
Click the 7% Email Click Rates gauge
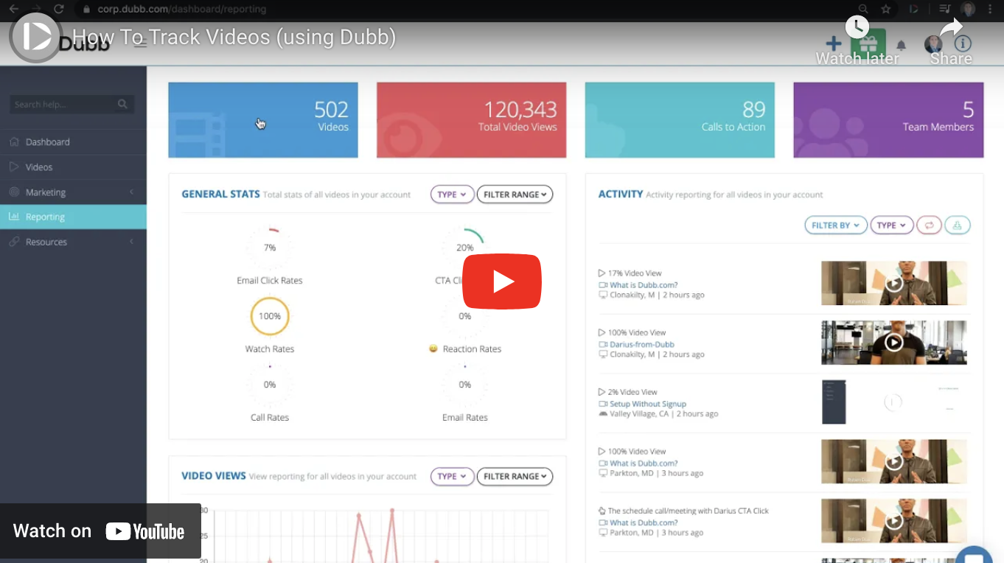(270, 248)
